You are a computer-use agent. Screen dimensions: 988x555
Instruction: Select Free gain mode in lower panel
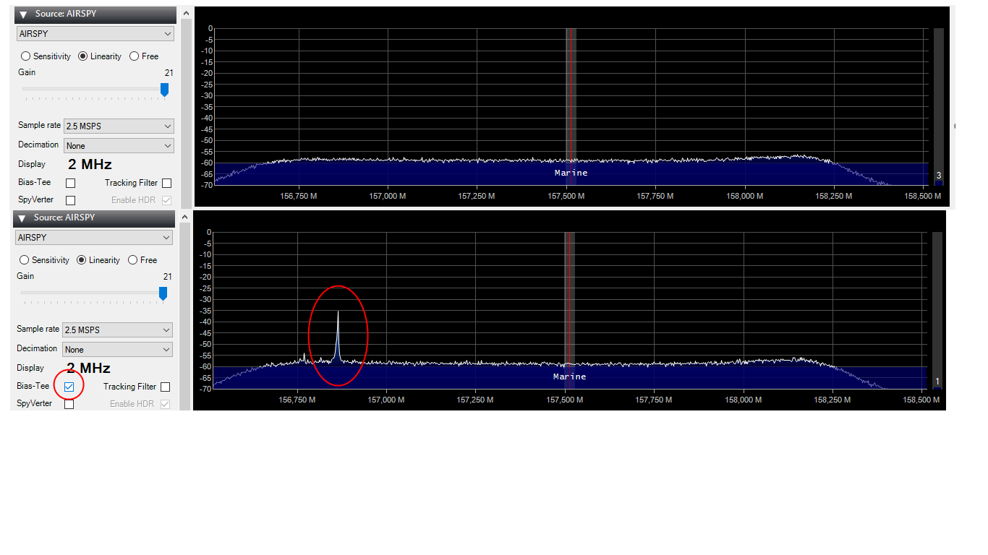(x=132, y=260)
